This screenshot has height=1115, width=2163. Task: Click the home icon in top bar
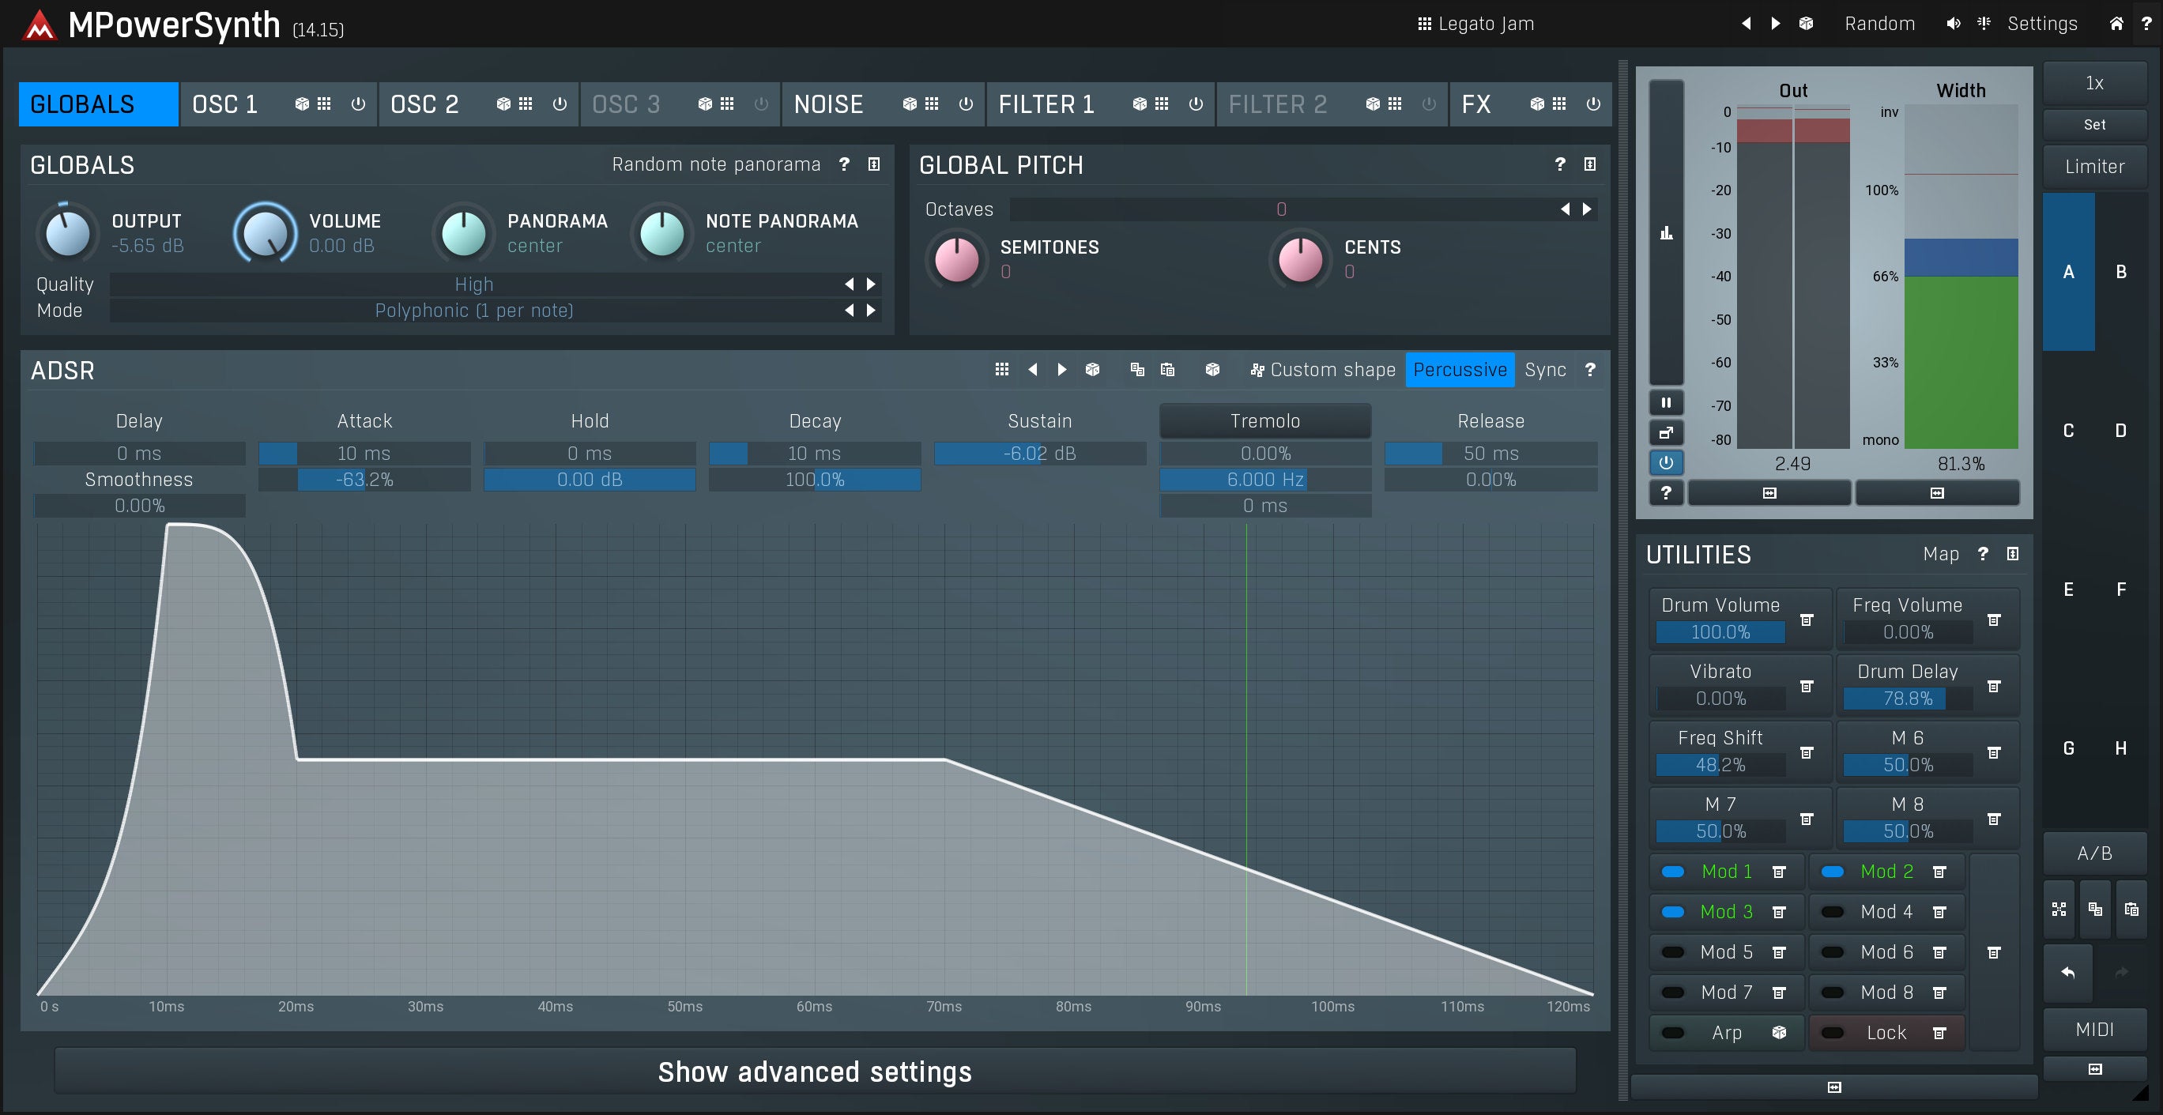click(2116, 24)
